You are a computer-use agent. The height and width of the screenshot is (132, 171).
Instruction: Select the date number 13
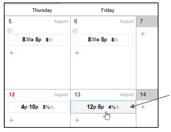click(77, 94)
